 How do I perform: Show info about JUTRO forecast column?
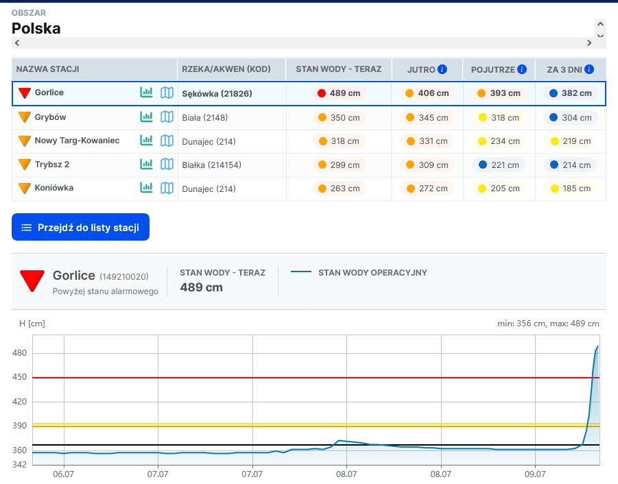click(442, 69)
